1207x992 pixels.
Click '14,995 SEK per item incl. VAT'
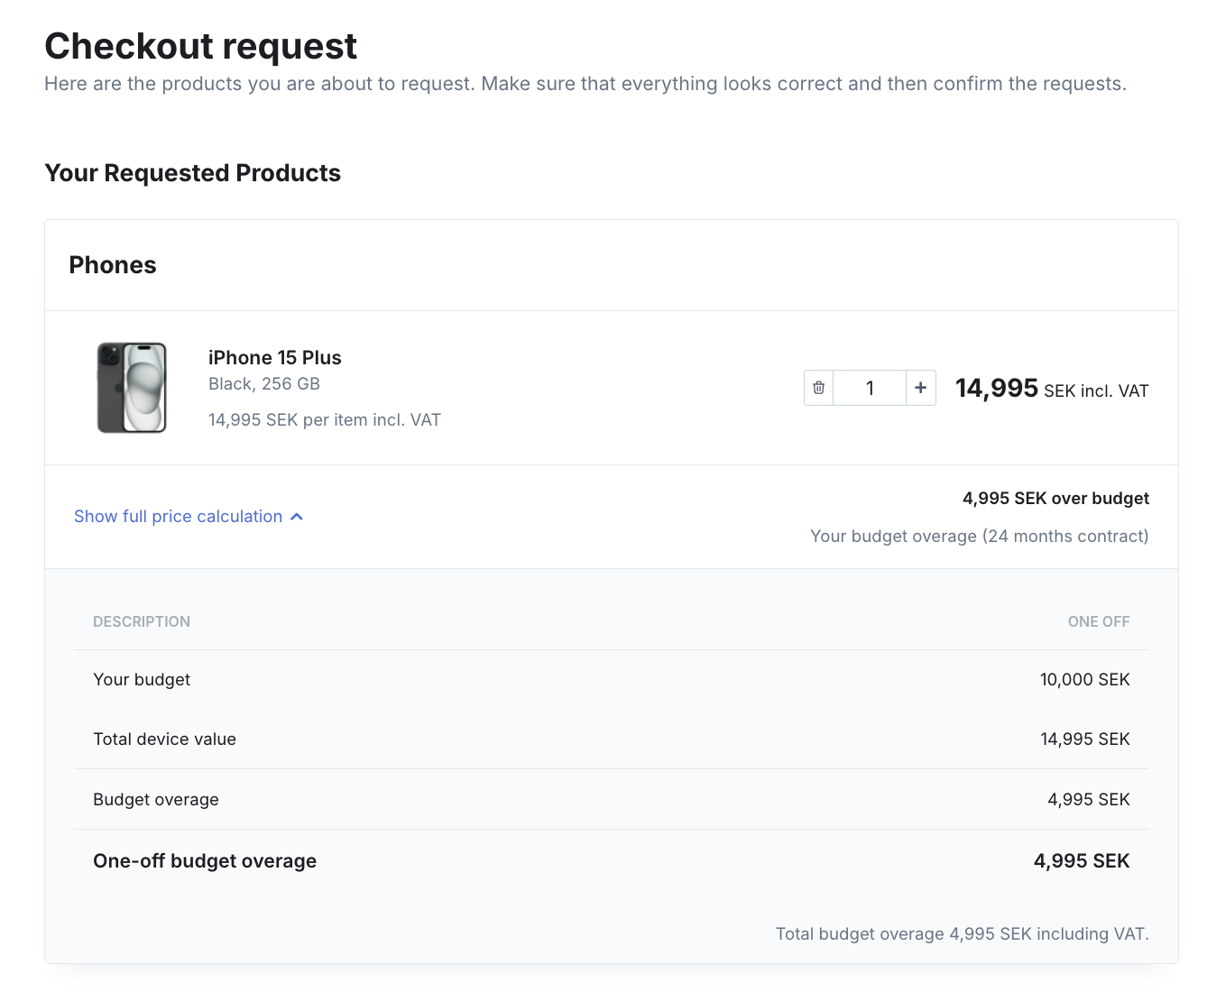pyautogui.click(x=325, y=420)
